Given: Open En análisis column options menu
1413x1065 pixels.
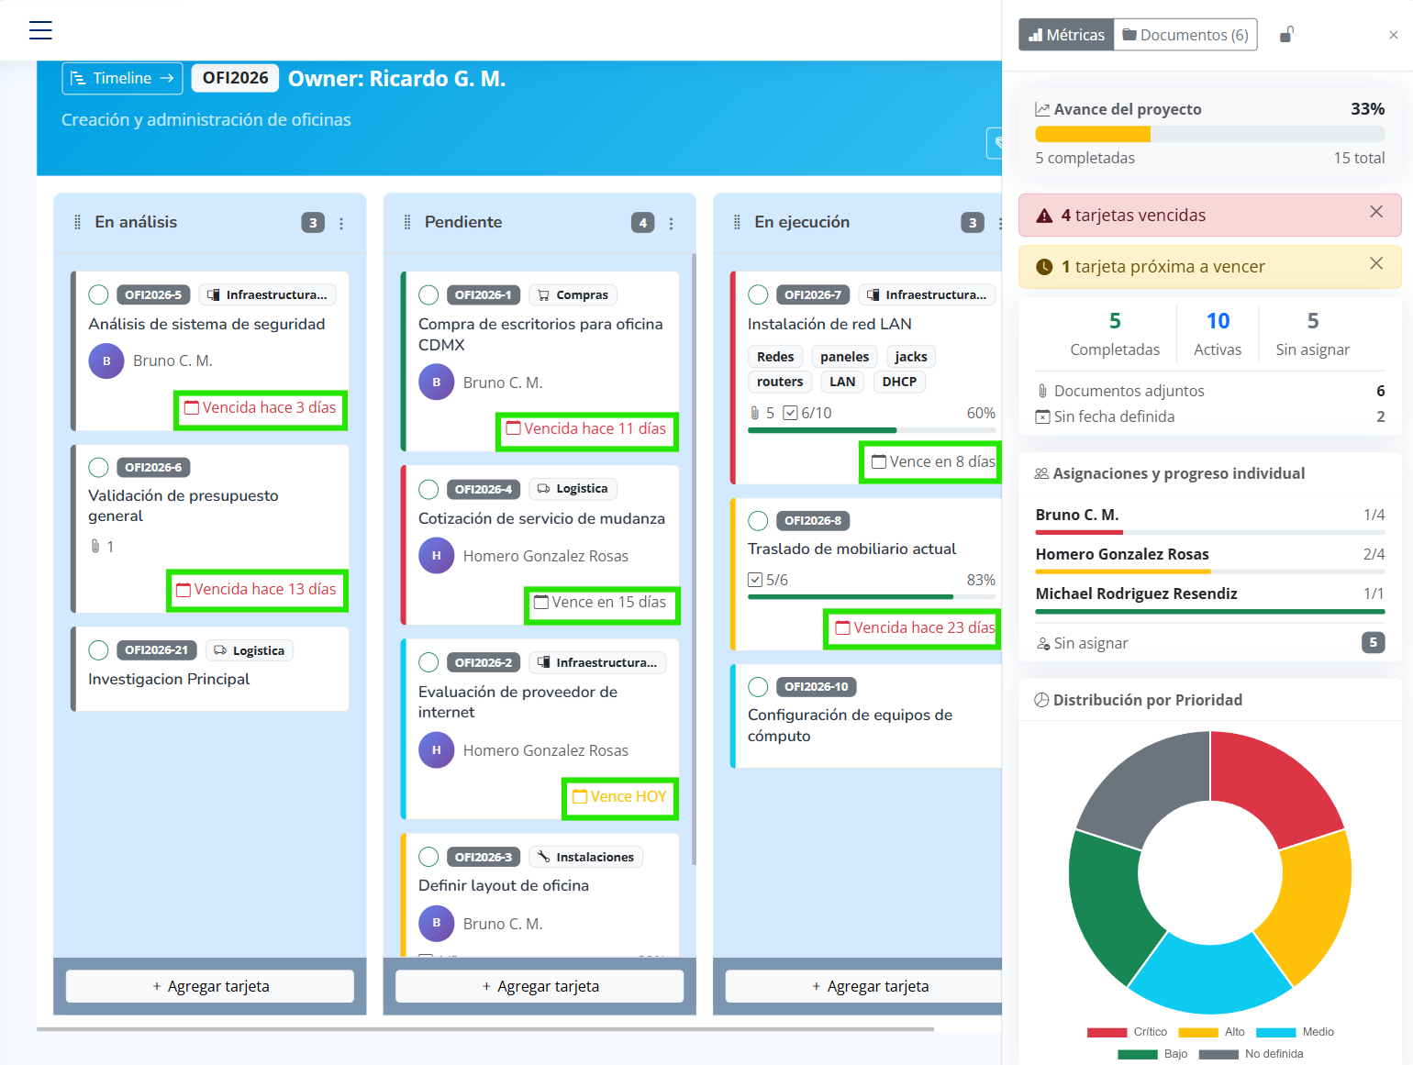Looking at the screenshot, I should [x=341, y=223].
